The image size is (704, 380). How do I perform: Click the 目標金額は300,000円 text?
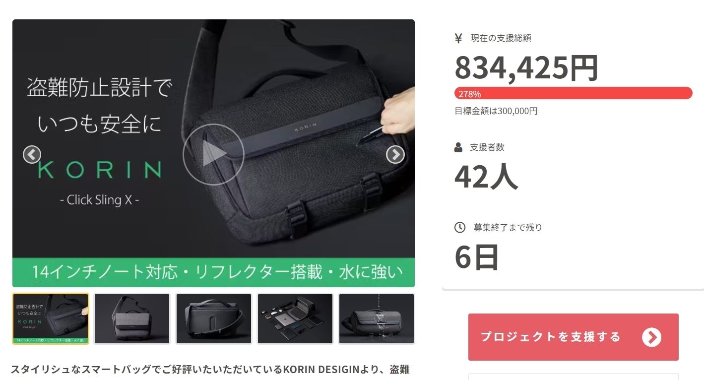pyautogui.click(x=496, y=111)
